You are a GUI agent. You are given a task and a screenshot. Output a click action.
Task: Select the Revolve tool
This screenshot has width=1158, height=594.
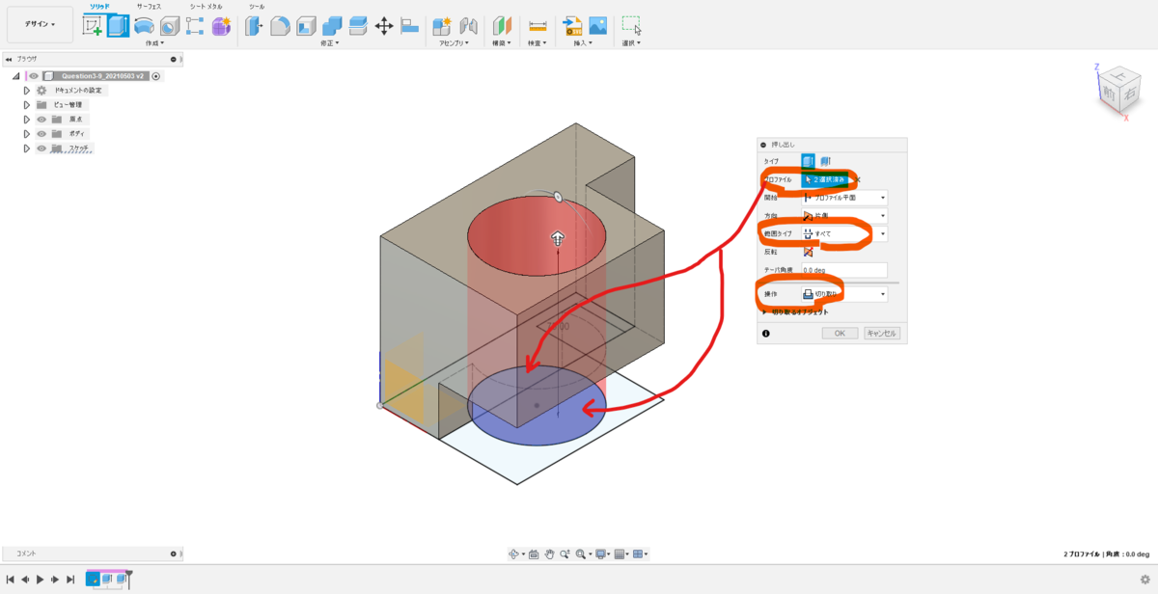click(144, 26)
